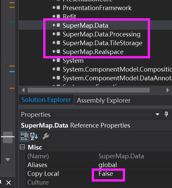Screen dimensions: 172x188
Task: Select the System.ComponentModel.DataAnnotations reference
Action: click(x=117, y=78)
